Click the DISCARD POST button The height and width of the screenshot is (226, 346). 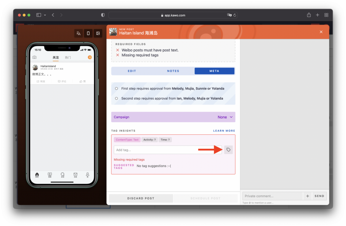pyautogui.click(x=141, y=198)
